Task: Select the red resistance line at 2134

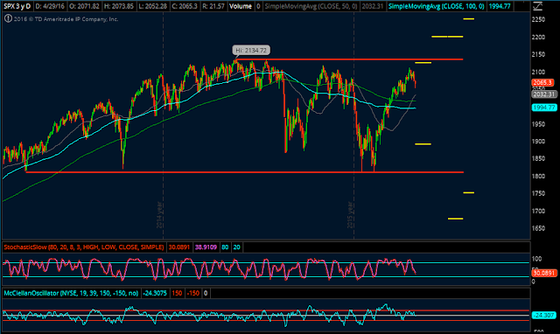Action: pos(349,59)
